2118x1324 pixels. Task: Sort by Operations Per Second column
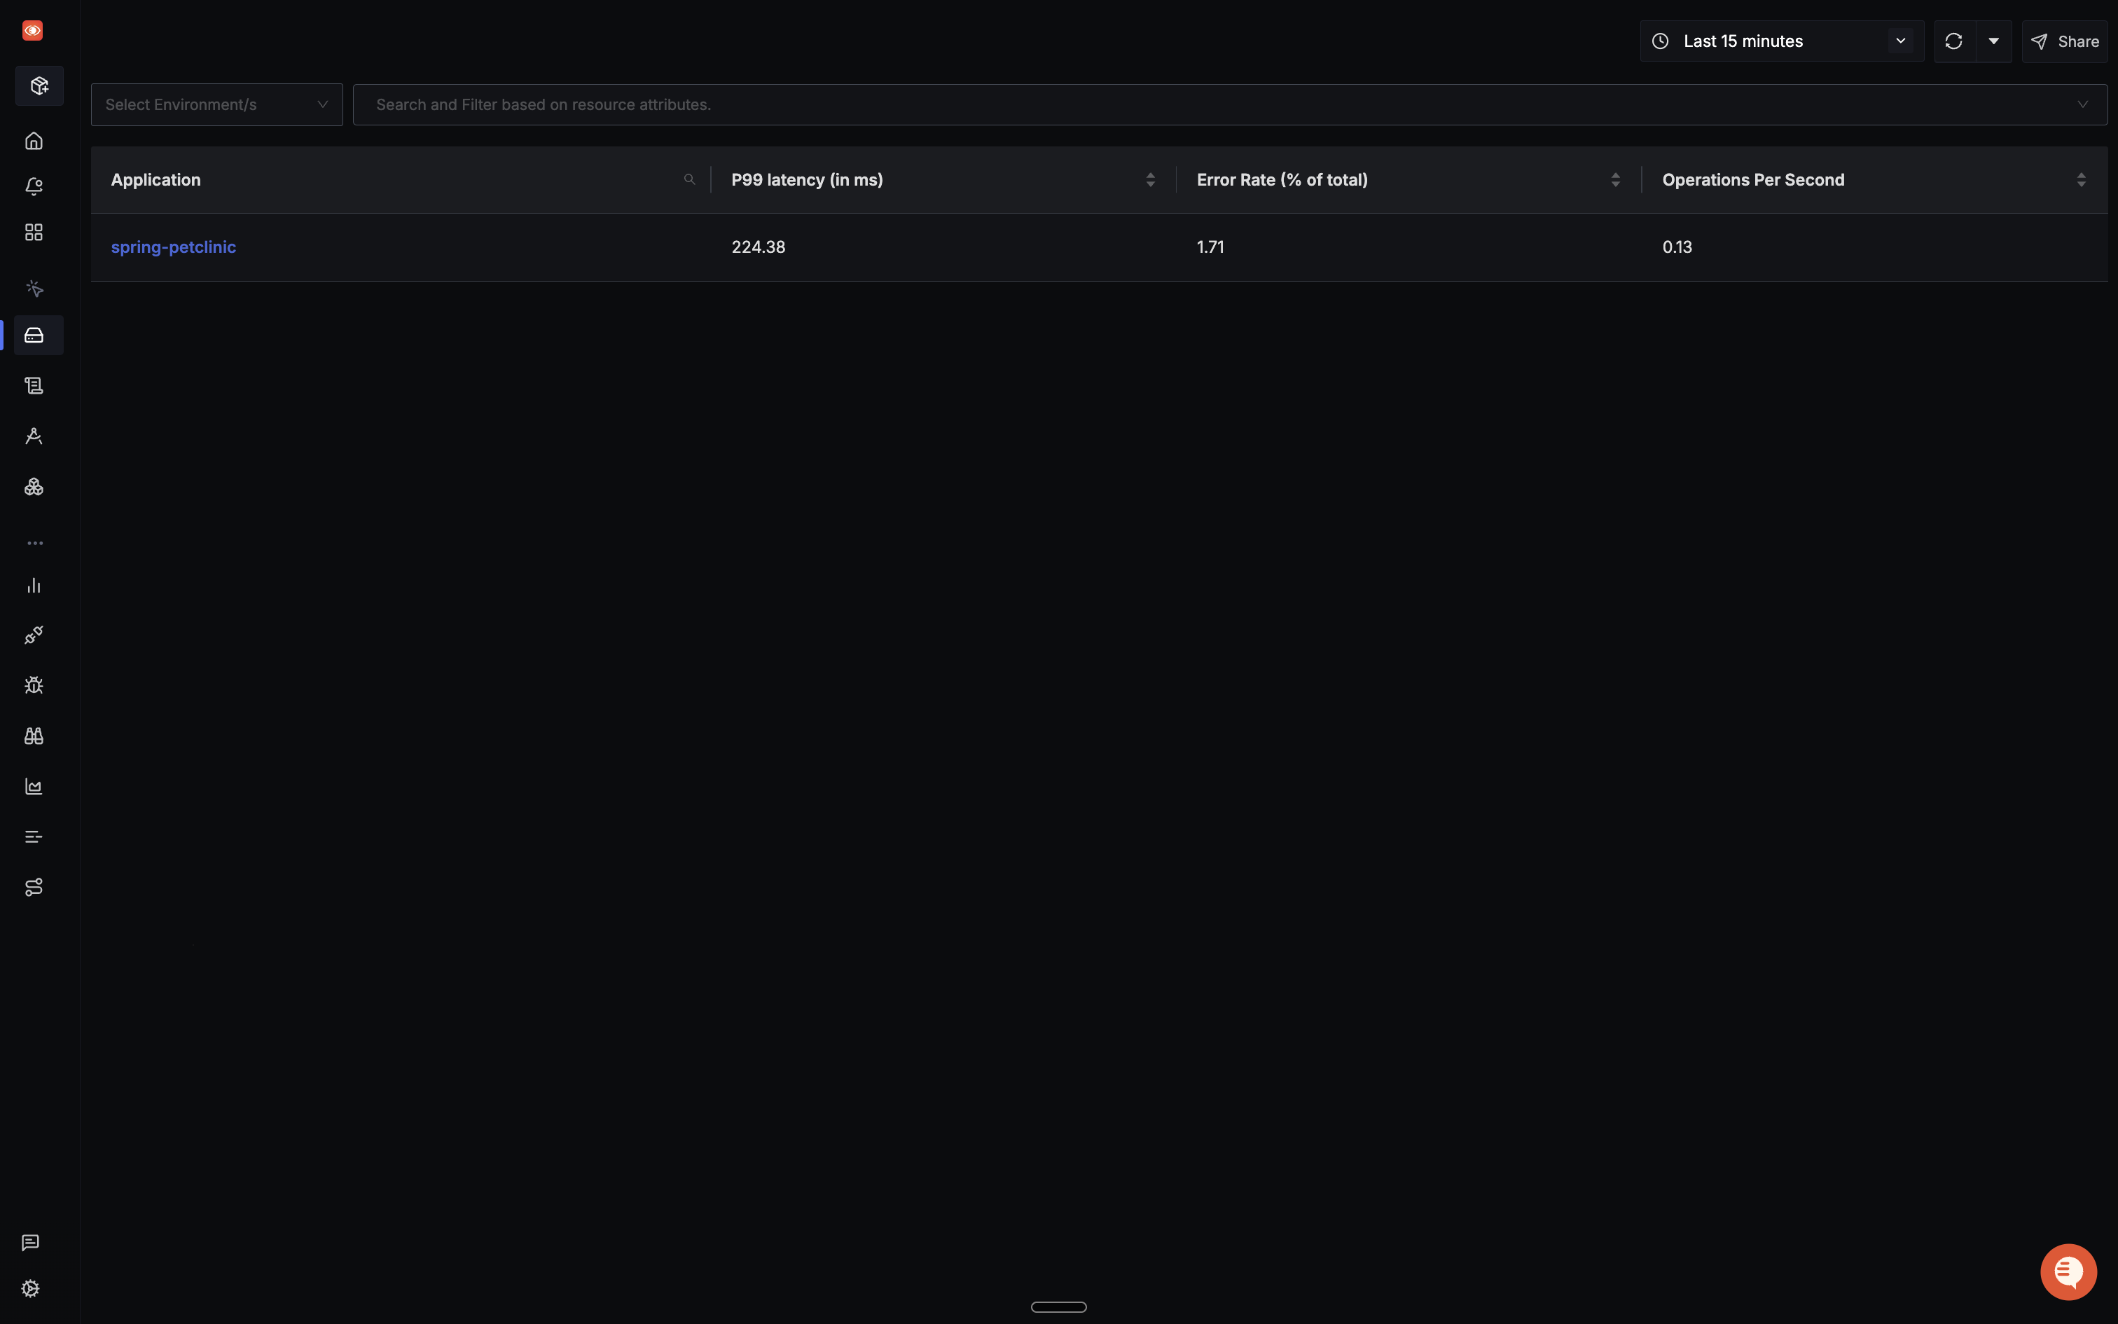pyautogui.click(x=2080, y=179)
